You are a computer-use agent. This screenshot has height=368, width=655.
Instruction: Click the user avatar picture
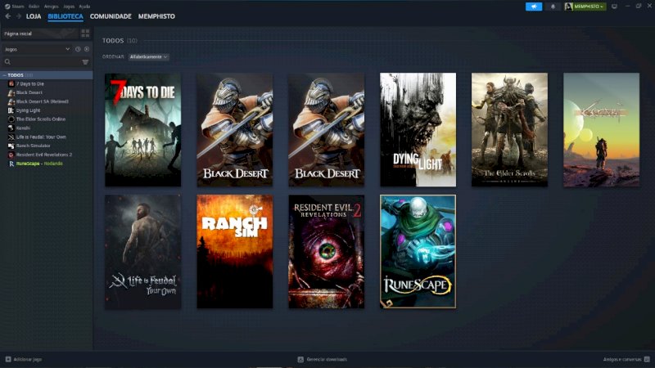point(568,7)
